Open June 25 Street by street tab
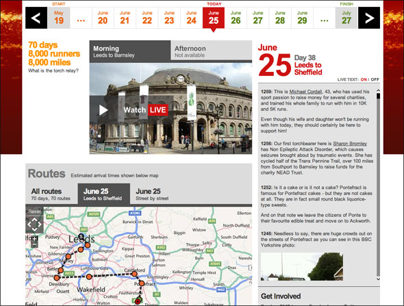 153,194
